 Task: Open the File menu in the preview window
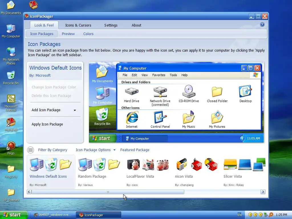pyautogui.click(x=125, y=75)
